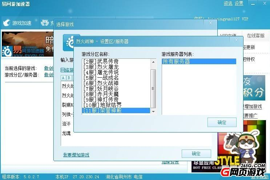Click the 游戏加速 bird icon
The width and height of the screenshot is (270, 180).
point(7,23)
